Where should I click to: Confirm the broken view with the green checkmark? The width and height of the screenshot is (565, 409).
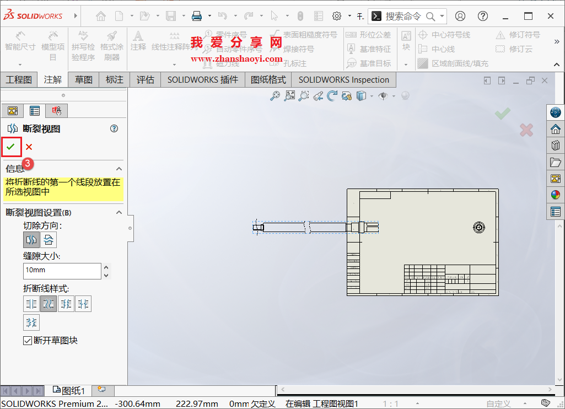[11, 147]
